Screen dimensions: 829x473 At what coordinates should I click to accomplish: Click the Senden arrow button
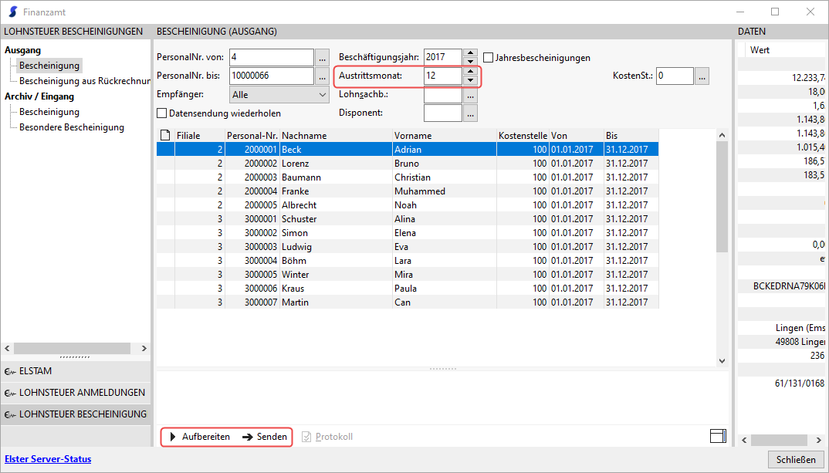(265, 437)
